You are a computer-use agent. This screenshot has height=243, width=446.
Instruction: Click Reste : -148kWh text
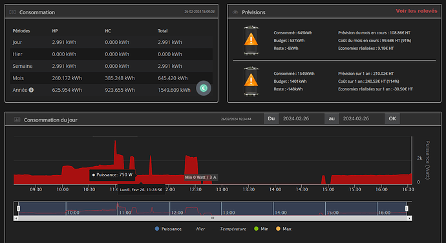point(288,89)
